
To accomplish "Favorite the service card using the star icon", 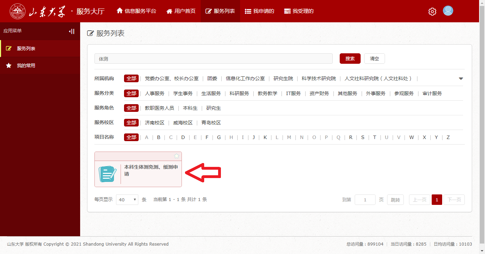I will pos(176,156).
